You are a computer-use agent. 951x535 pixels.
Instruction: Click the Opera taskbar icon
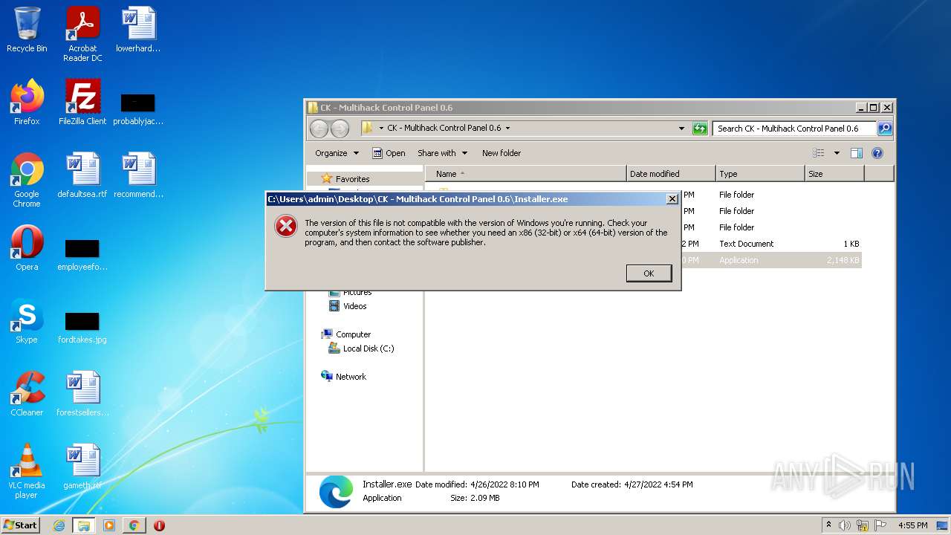pos(159,525)
